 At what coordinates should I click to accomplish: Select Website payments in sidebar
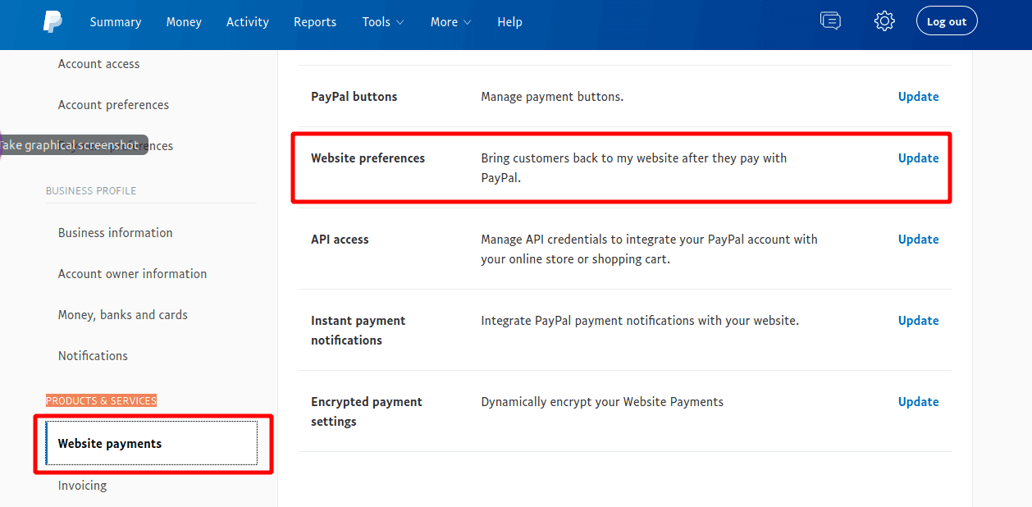[152, 444]
